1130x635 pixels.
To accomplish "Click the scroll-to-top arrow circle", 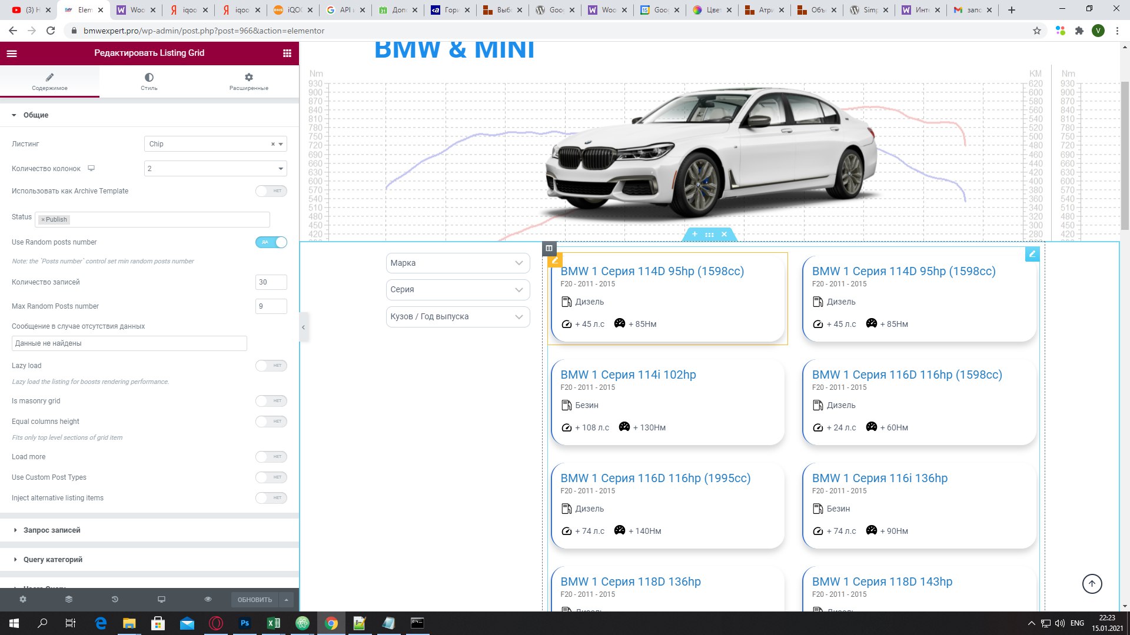I will click(1092, 583).
